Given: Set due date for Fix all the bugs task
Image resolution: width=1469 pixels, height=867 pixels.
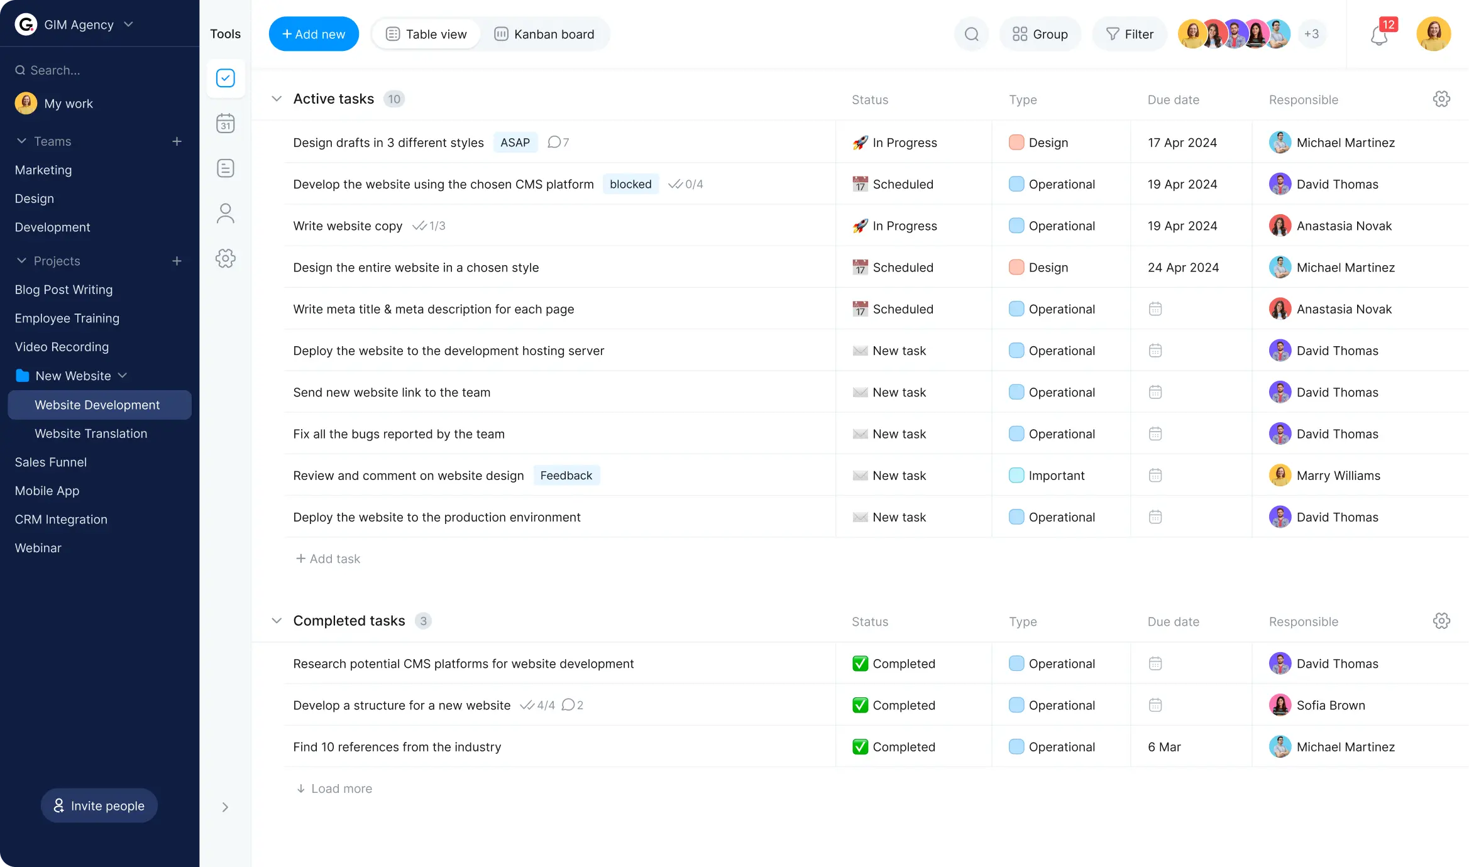Looking at the screenshot, I should (1155, 433).
